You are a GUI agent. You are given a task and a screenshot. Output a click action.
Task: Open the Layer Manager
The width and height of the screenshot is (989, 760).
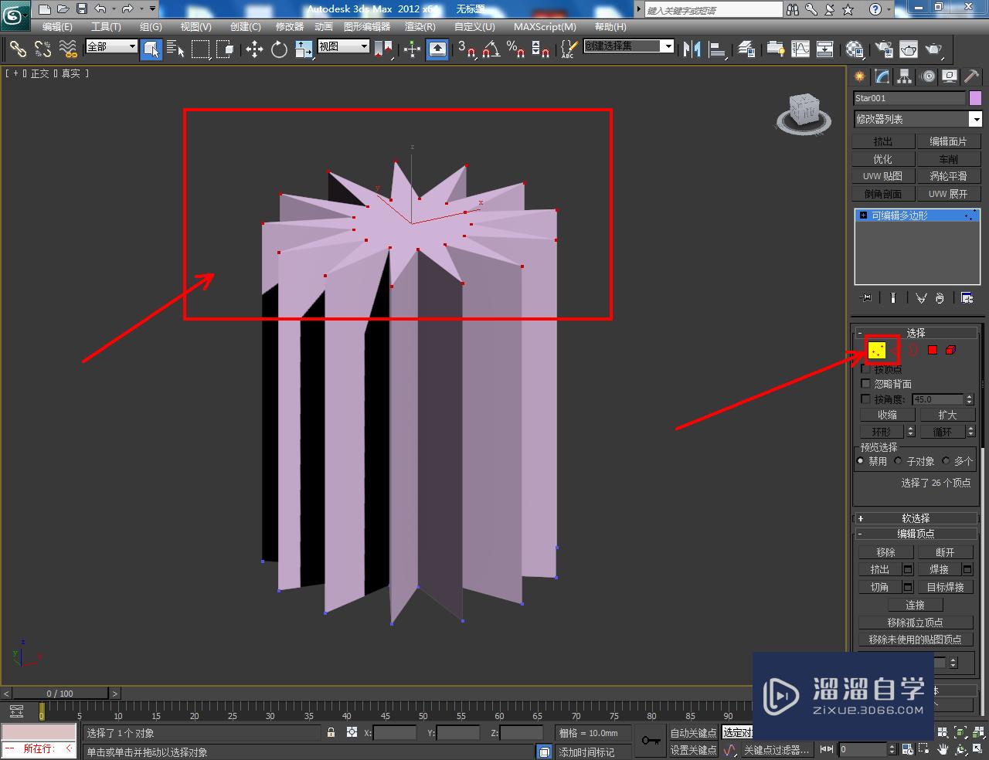746,49
